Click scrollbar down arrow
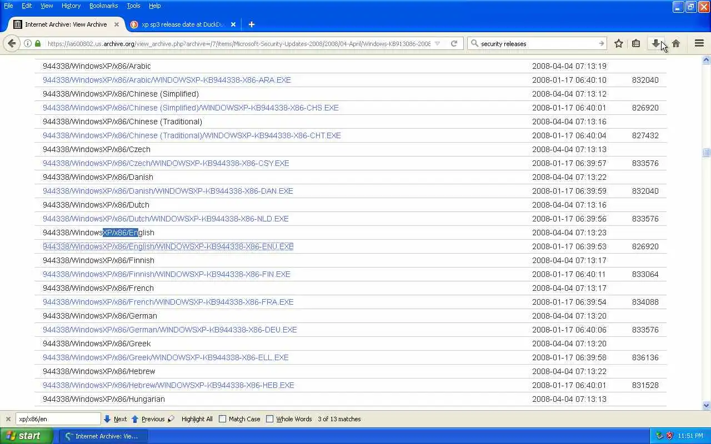The height and width of the screenshot is (444, 711). (706, 405)
